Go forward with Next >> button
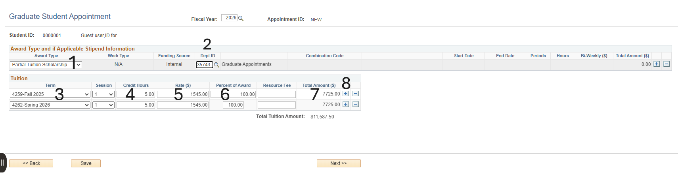The height and width of the screenshot is (193, 678). 339,163
